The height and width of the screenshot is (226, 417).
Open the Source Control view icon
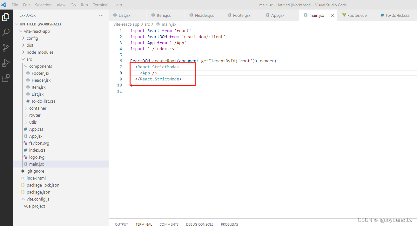6,48
